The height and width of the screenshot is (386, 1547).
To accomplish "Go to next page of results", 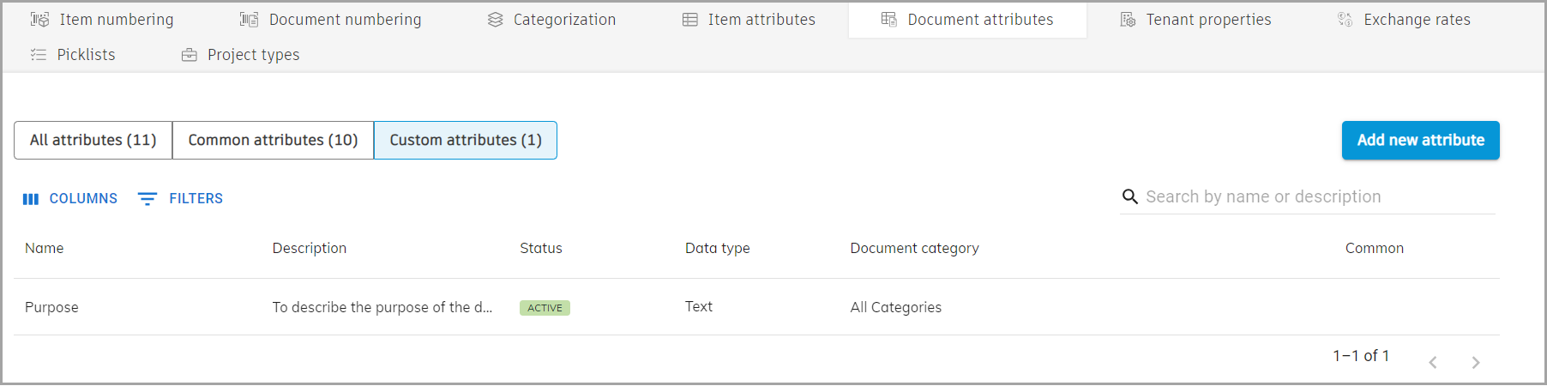I will coord(1475,363).
